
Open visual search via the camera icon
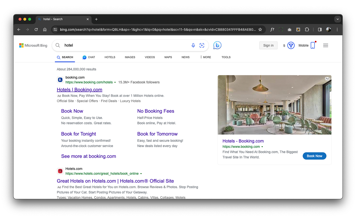pos(202,45)
